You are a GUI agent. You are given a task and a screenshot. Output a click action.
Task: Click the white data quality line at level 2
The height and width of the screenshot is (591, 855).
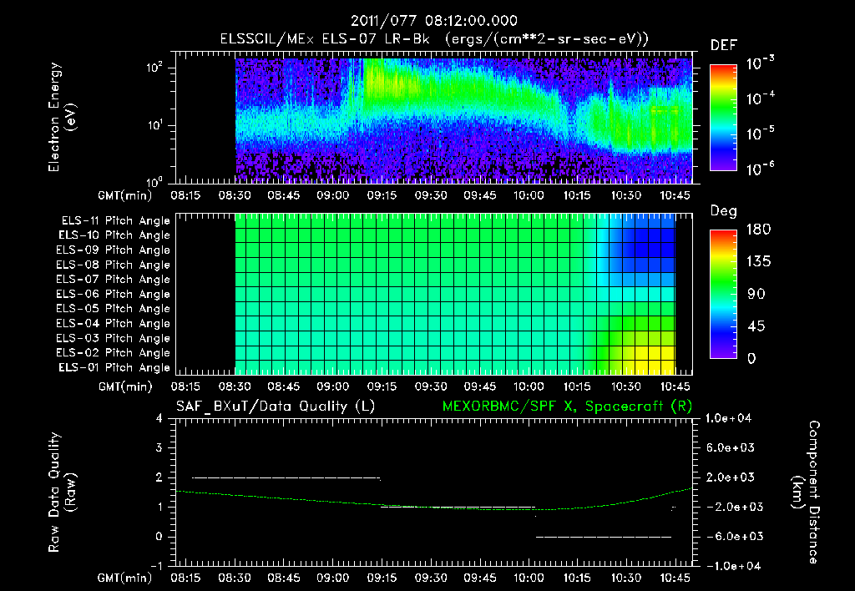[286, 477]
